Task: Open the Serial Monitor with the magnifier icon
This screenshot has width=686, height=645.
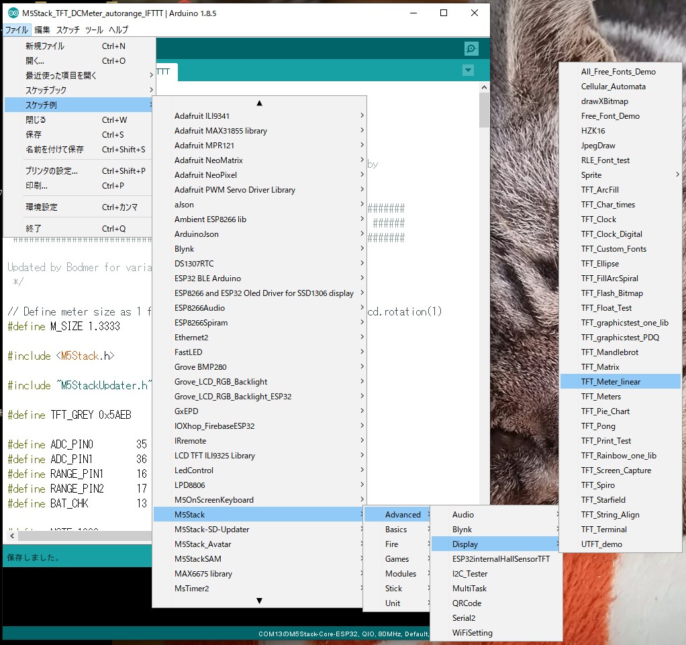Action: 471,48
